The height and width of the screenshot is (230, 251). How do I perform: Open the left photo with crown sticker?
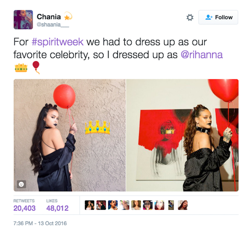(70, 135)
